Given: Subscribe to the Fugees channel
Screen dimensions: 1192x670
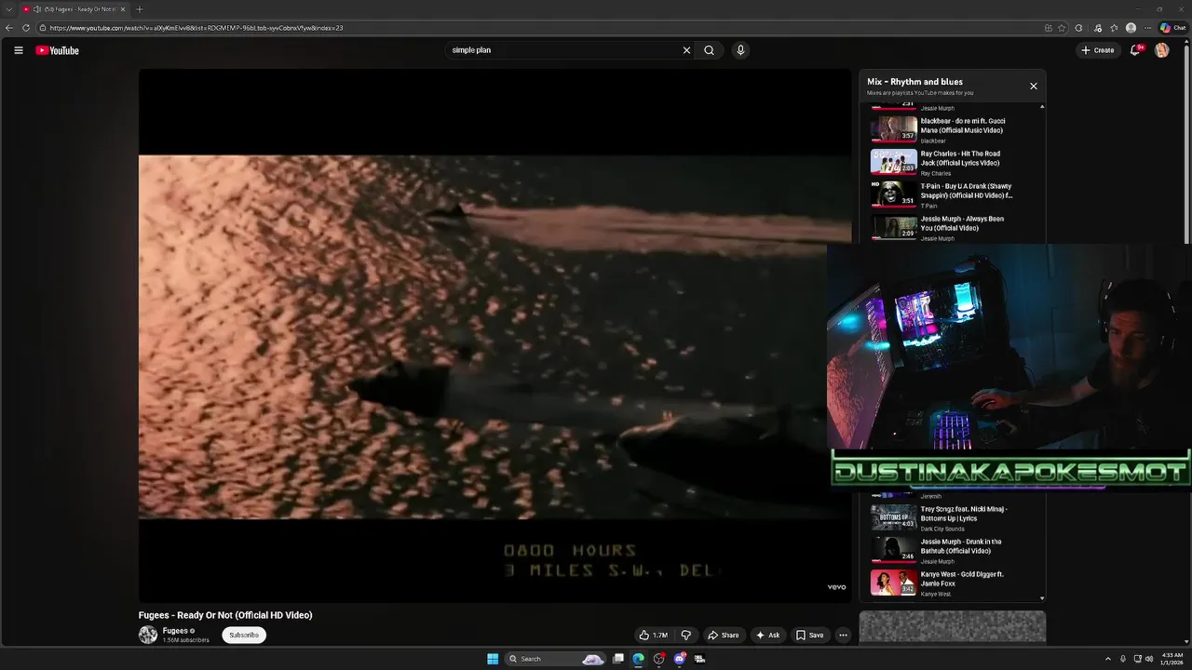Looking at the screenshot, I should pyautogui.click(x=244, y=635).
